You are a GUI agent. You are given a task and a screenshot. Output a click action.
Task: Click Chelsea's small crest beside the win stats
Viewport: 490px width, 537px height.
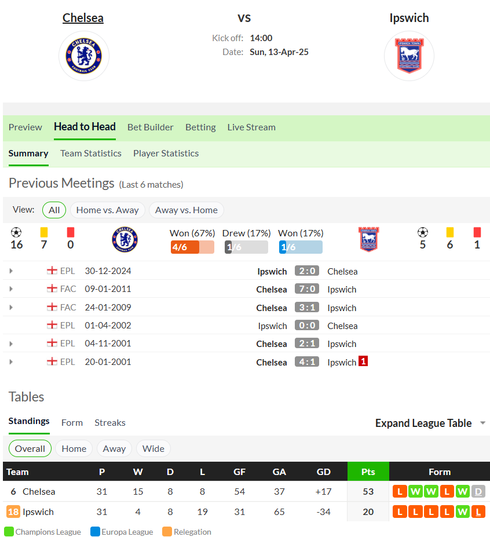tap(125, 239)
